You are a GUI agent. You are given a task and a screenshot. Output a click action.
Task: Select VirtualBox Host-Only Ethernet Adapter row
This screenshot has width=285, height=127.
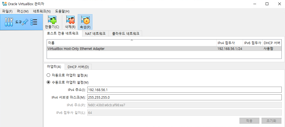164,49
